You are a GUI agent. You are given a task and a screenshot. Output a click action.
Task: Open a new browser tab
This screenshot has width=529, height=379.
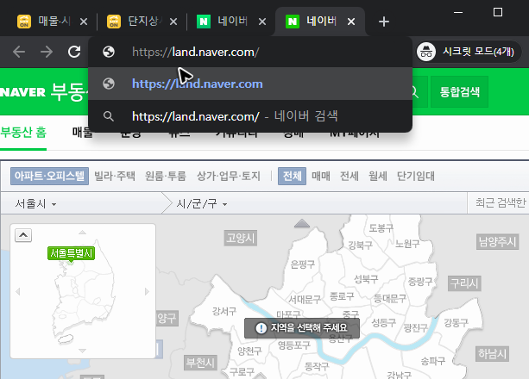(384, 22)
